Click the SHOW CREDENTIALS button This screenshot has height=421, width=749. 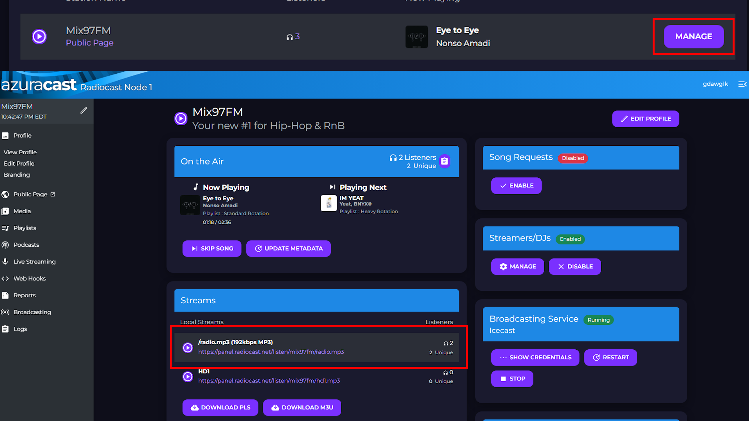[535, 357]
